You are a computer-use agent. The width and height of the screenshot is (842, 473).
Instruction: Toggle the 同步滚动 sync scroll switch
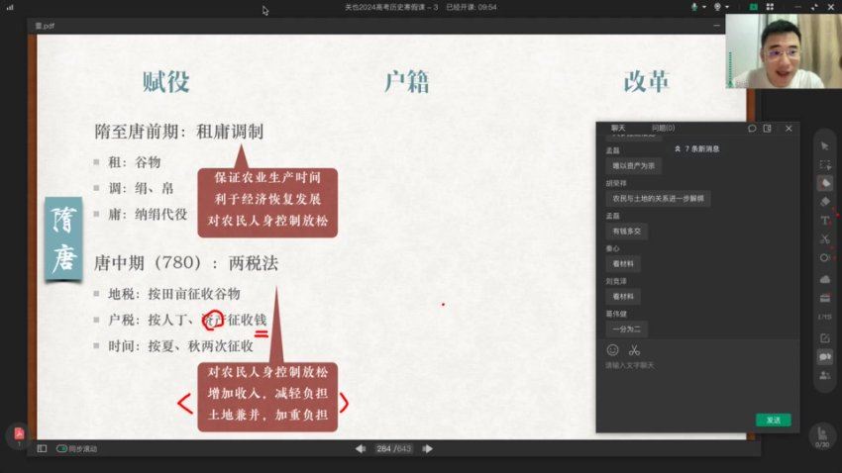tap(62, 448)
